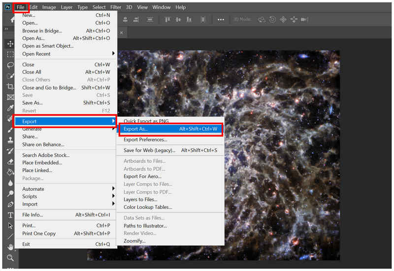Open the Help menu
The width and height of the screenshot is (394, 271).
tap(180, 7)
